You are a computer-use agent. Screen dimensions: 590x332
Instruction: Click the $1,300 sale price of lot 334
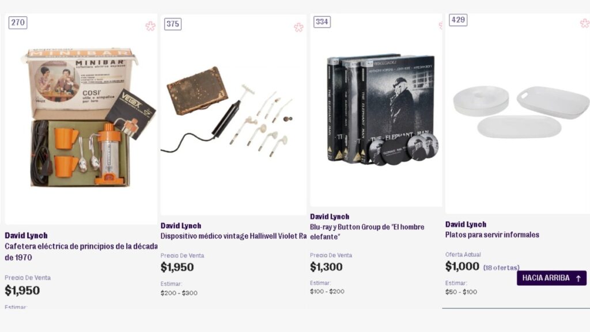[326, 267]
